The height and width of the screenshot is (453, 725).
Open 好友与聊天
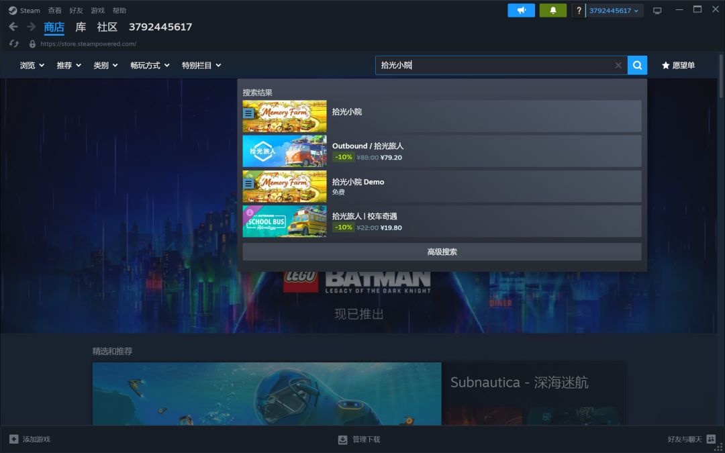(x=691, y=439)
